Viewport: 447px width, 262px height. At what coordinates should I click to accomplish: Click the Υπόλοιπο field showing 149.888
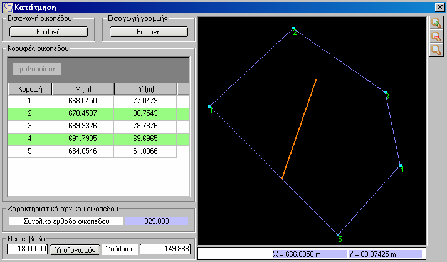click(x=165, y=249)
